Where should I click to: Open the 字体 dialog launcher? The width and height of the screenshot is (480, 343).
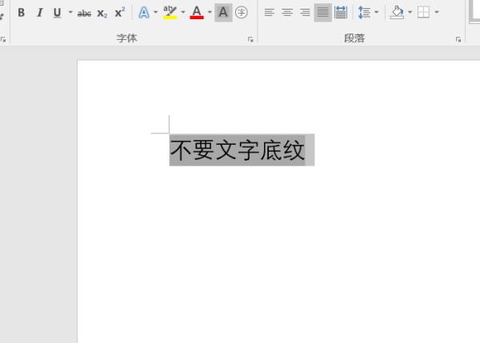click(x=250, y=39)
